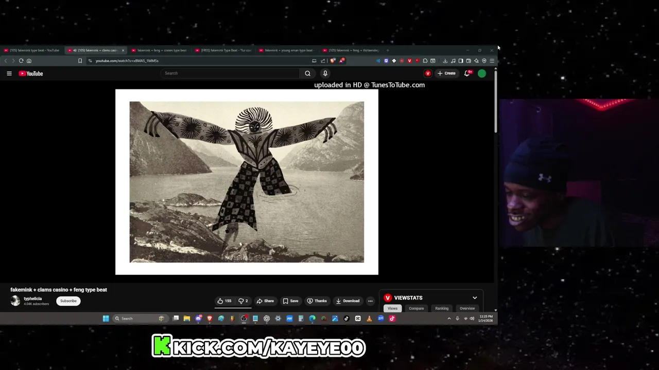This screenshot has height=370, width=659.
Task: Go to the YouTube home logo
Action: click(x=31, y=73)
